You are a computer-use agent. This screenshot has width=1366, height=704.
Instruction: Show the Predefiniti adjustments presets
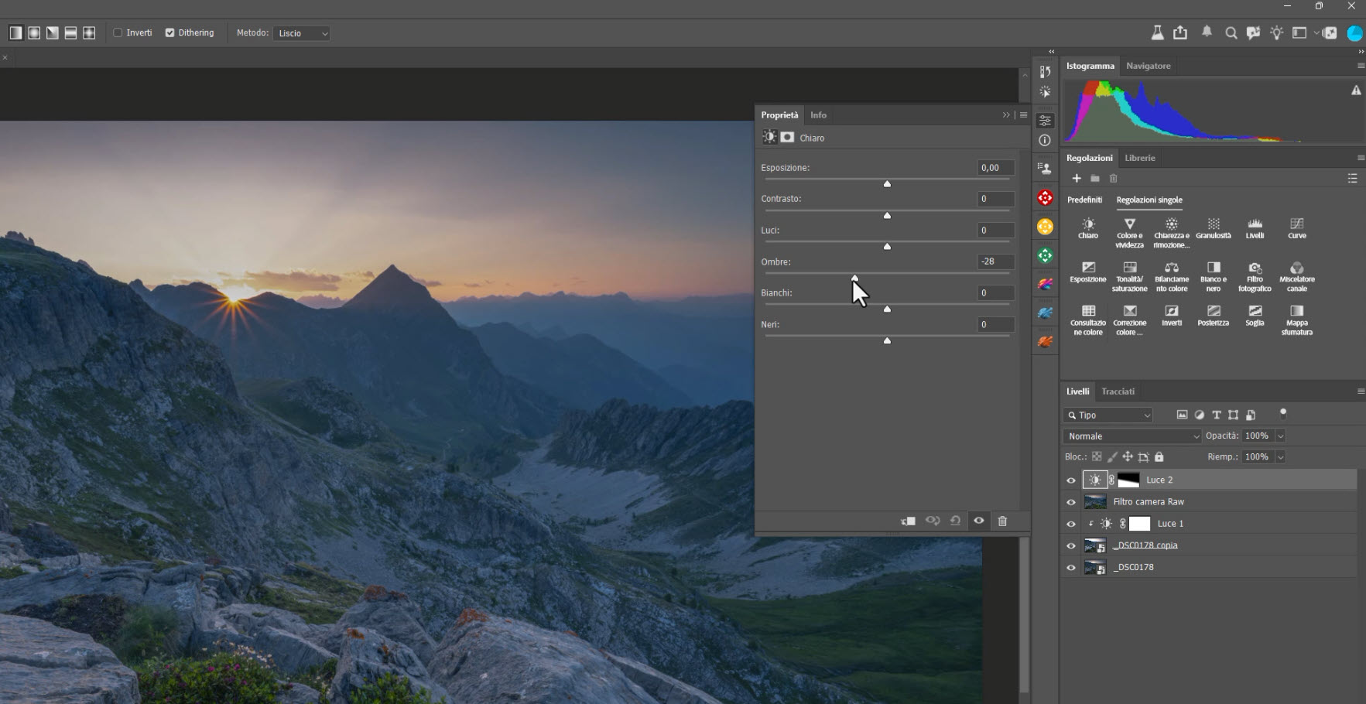click(x=1084, y=200)
